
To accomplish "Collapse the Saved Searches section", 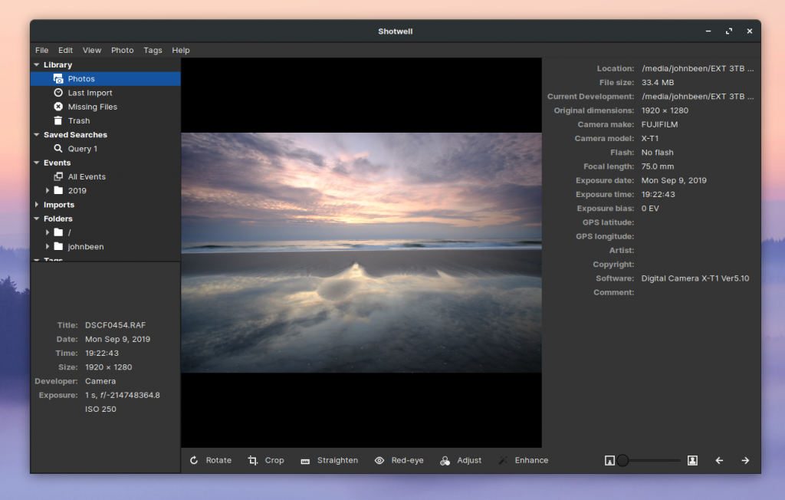I will pos(37,135).
